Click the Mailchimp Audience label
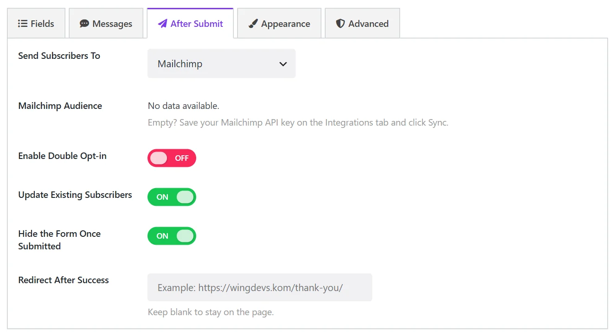Image resolution: width=615 pixels, height=336 pixels. tap(60, 106)
